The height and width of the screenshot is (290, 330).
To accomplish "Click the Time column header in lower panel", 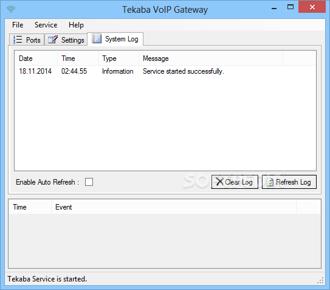I will coord(30,207).
